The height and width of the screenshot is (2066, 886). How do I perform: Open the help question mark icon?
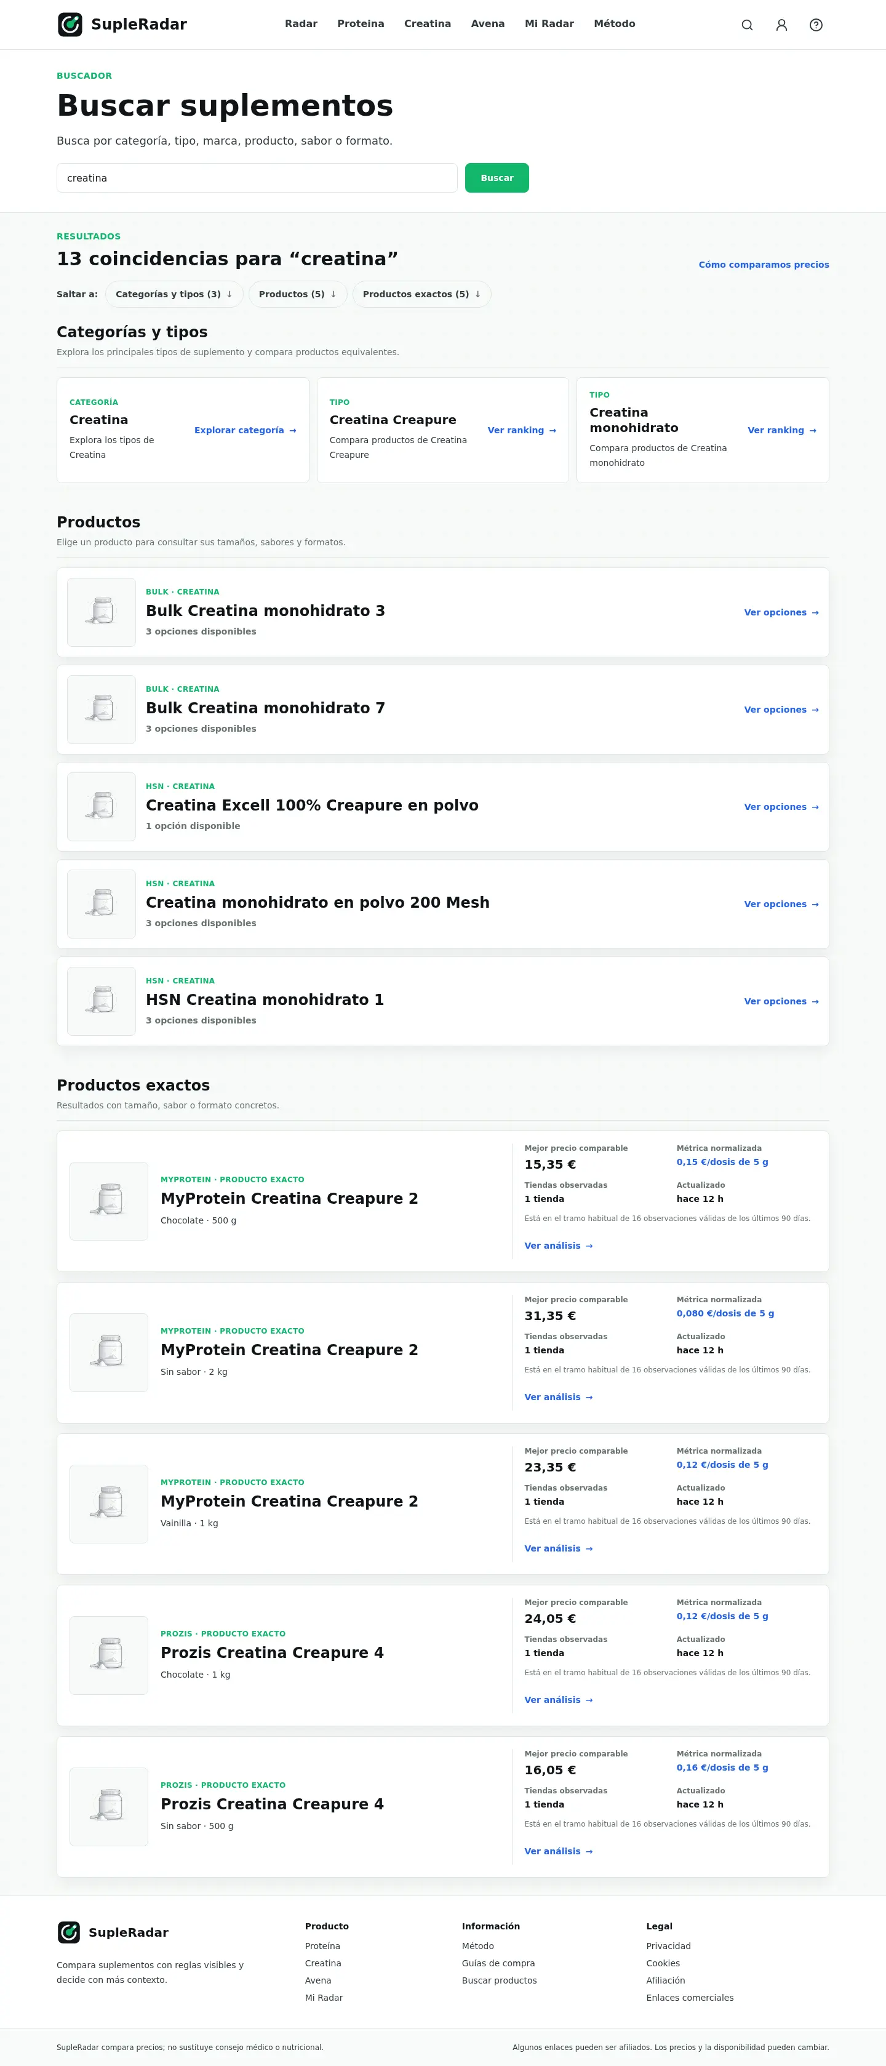point(815,25)
